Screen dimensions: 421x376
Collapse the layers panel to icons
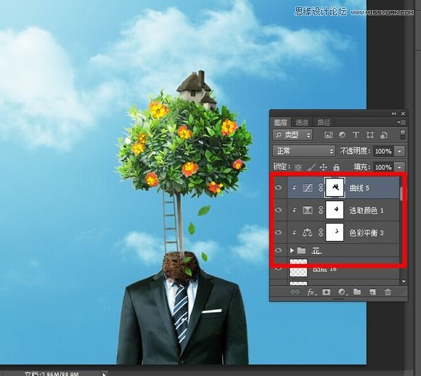pyautogui.click(x=393, y=114)
